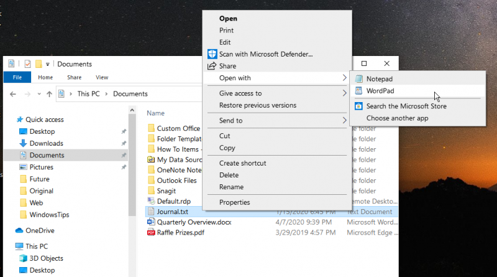This screenshot has width=497, height=277.
Task: Click the Custom Office folder icon
Action: point(151,128)
